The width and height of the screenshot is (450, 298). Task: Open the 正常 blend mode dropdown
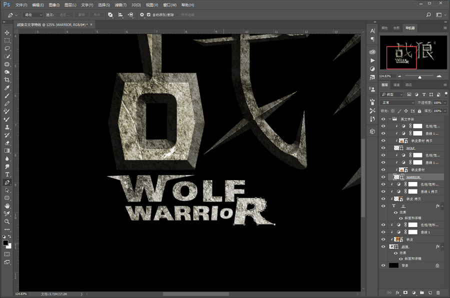pos(398,102)
